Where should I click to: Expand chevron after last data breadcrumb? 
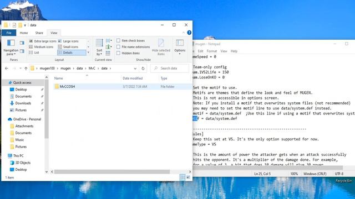pyautogui.click(x=110, y=69)
